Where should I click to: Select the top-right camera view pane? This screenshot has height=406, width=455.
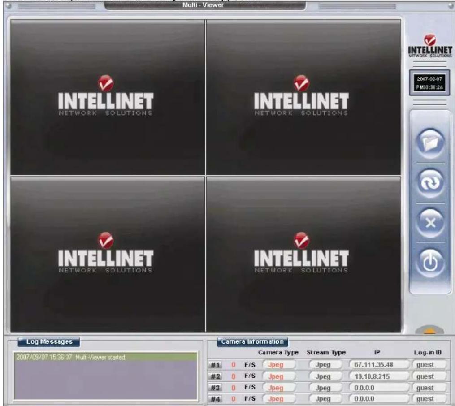coord(303,97)
